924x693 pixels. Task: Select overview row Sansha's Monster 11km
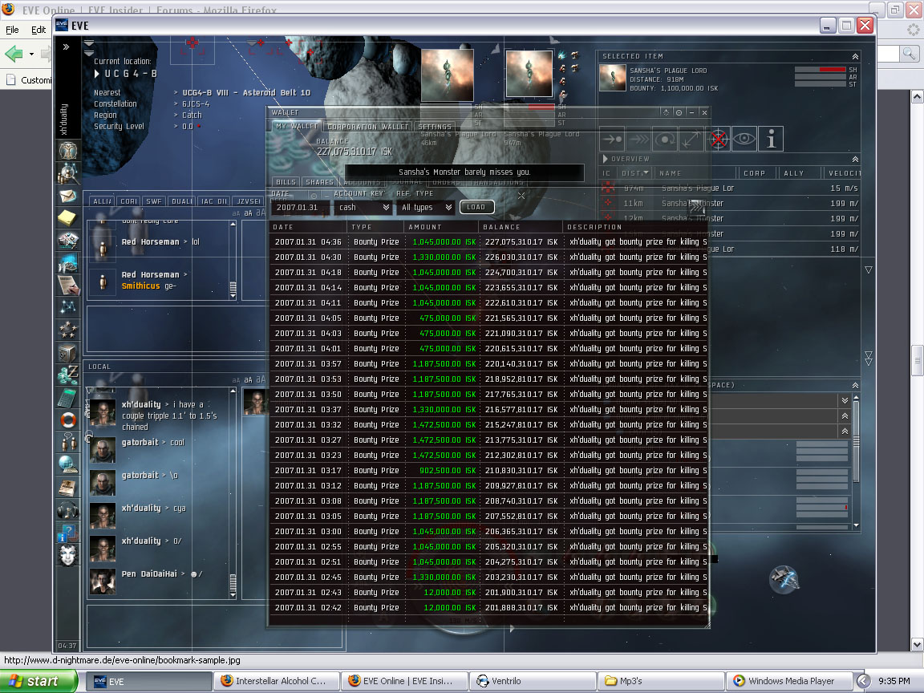click(731, 203)
